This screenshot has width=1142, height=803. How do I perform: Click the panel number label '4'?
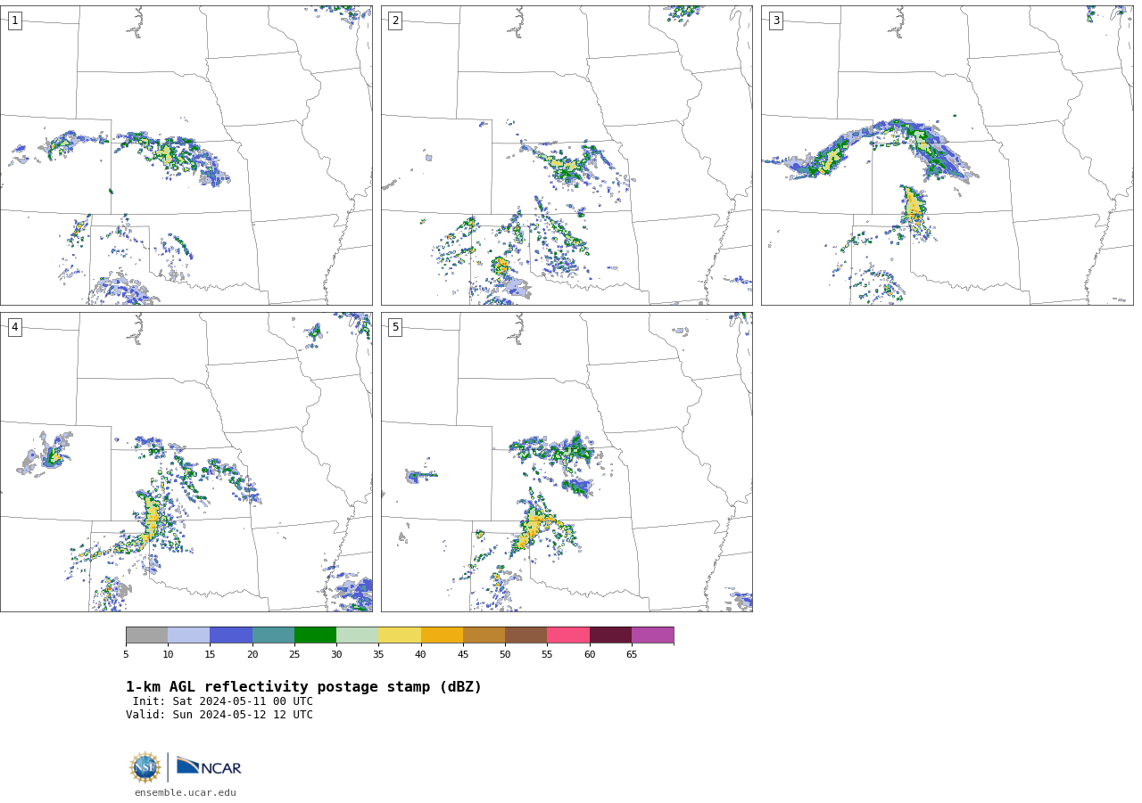click(x=15, y=327)
